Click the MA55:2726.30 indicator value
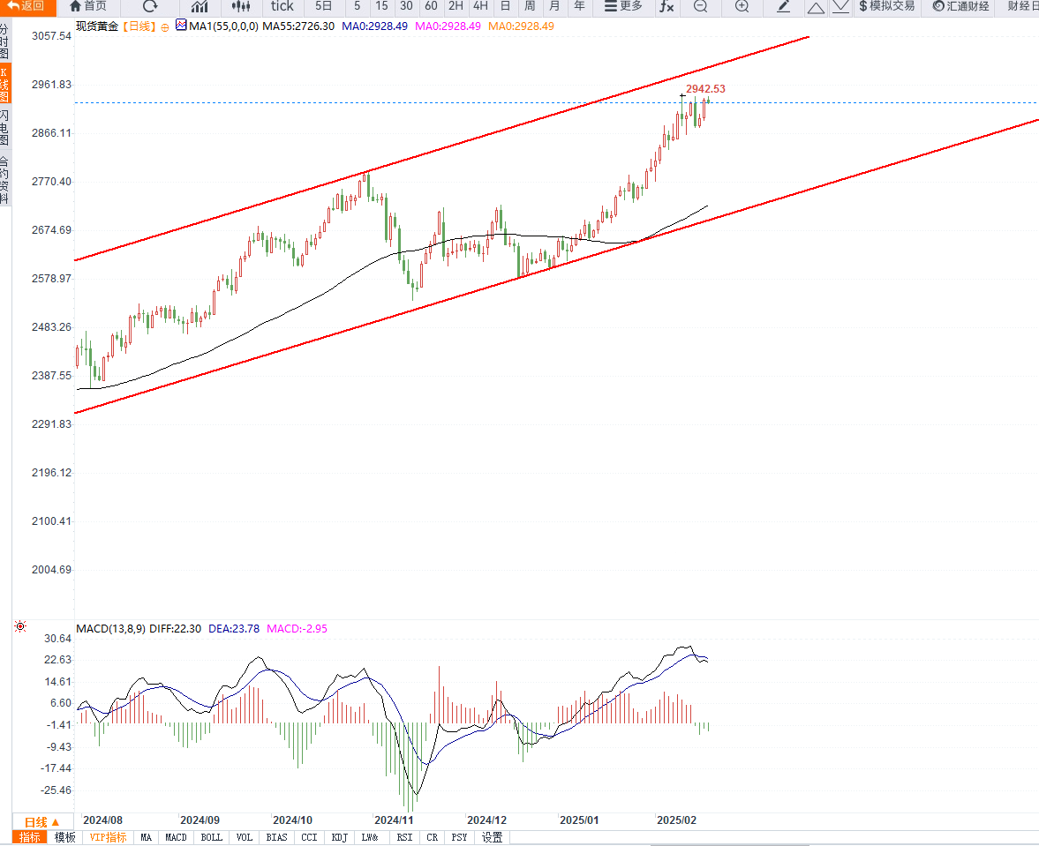The width and height of the screenshot is (1039, 846). click(x=298, y=26)
